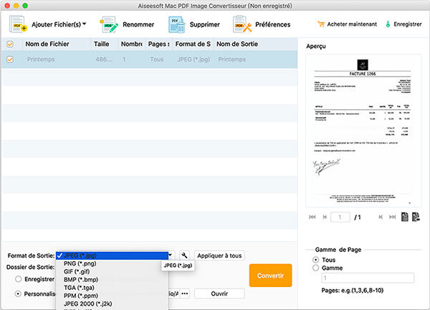Screen dimensions: 430x310
Task: Toggle the select-all checkbox in the table header
Action: tap(9, 44)
